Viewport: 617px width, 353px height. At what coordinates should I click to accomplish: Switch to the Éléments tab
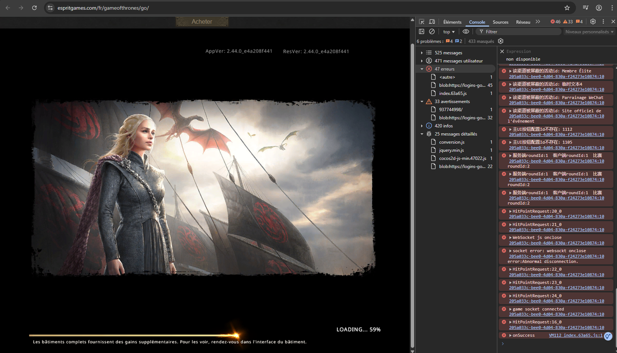(x=452, y=22)
